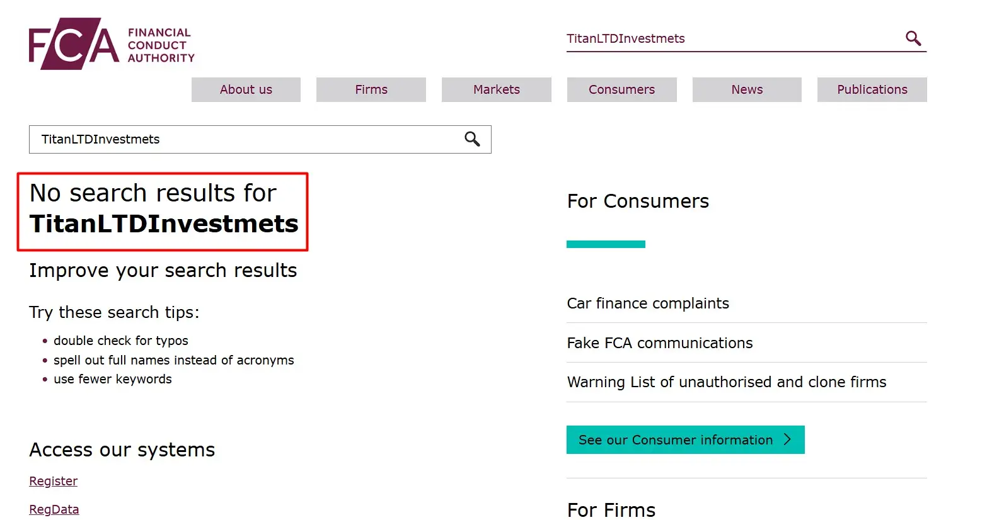The width and height of the screenshot is (992, 520).
Task: Open the News menu
Action: click(747, 89)
